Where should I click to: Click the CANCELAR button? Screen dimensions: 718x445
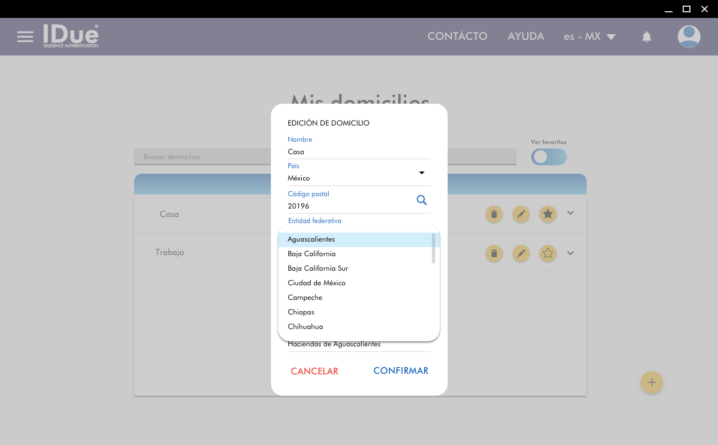tap(314, 371)
